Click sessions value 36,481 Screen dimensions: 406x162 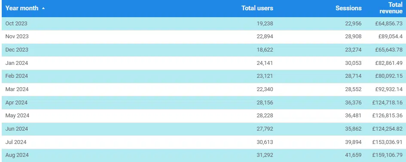pyautogui.click(x=353, y=116)
